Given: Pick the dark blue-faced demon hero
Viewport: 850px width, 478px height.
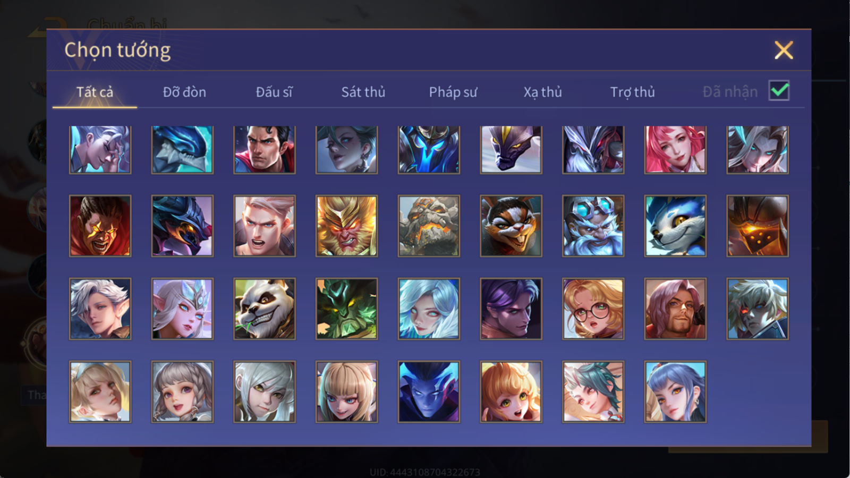Looking at the screenshot, I should (429, 391).
